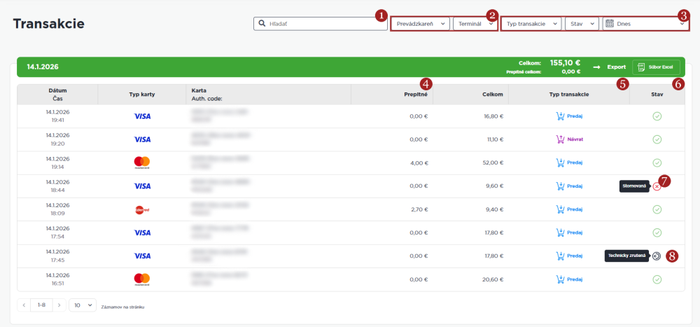Click the Stav column header
700x327 pixels.
coord(657,95)
